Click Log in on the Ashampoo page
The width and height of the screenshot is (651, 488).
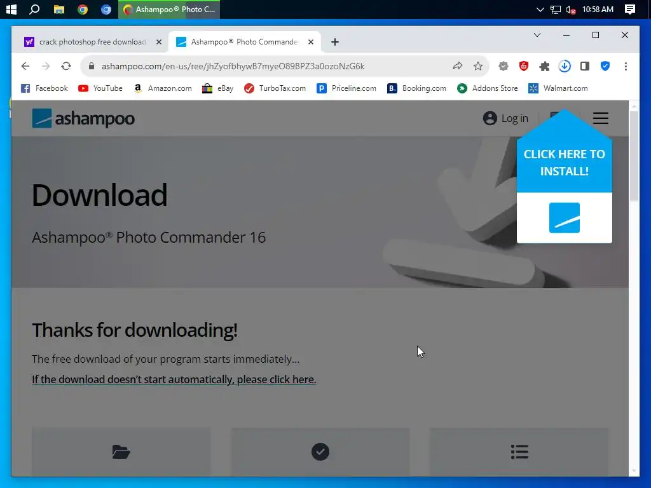505,118
